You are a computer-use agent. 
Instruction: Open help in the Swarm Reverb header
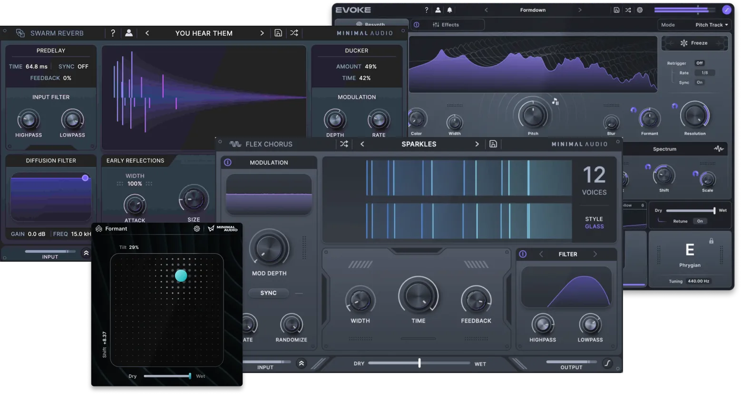(113, 33)
